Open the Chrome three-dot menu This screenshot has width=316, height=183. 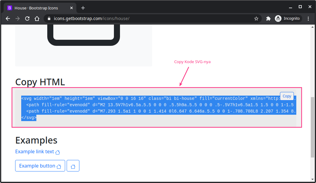point(308,19)
